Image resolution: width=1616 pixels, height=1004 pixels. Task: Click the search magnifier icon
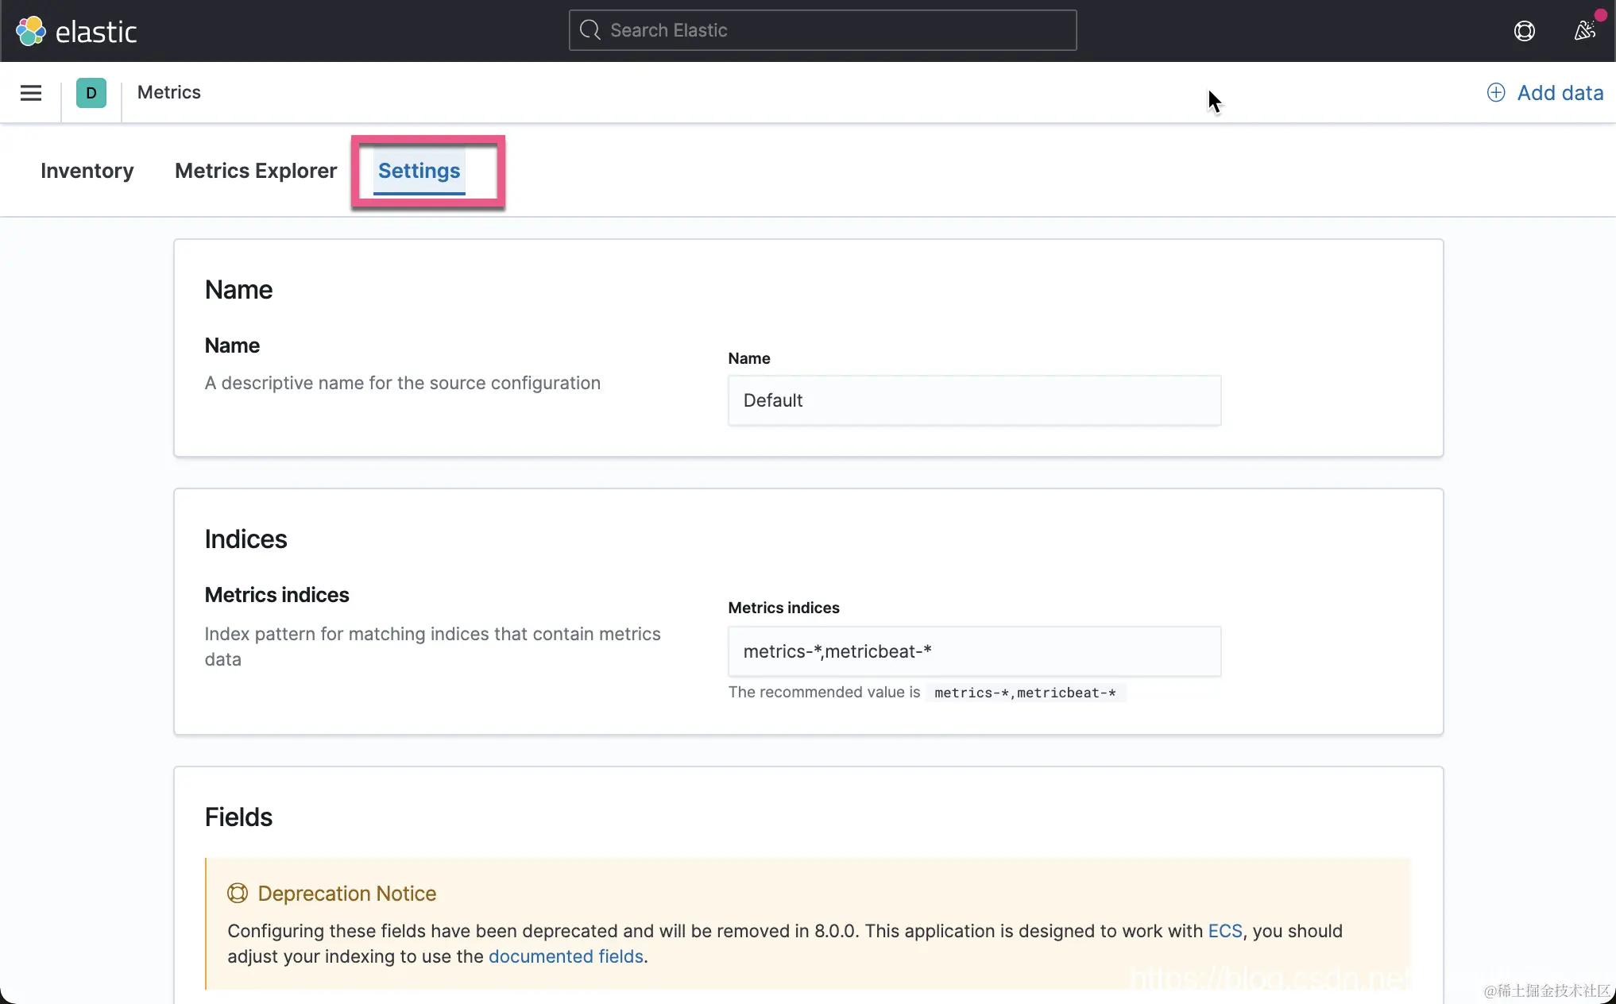pos(590,30)
